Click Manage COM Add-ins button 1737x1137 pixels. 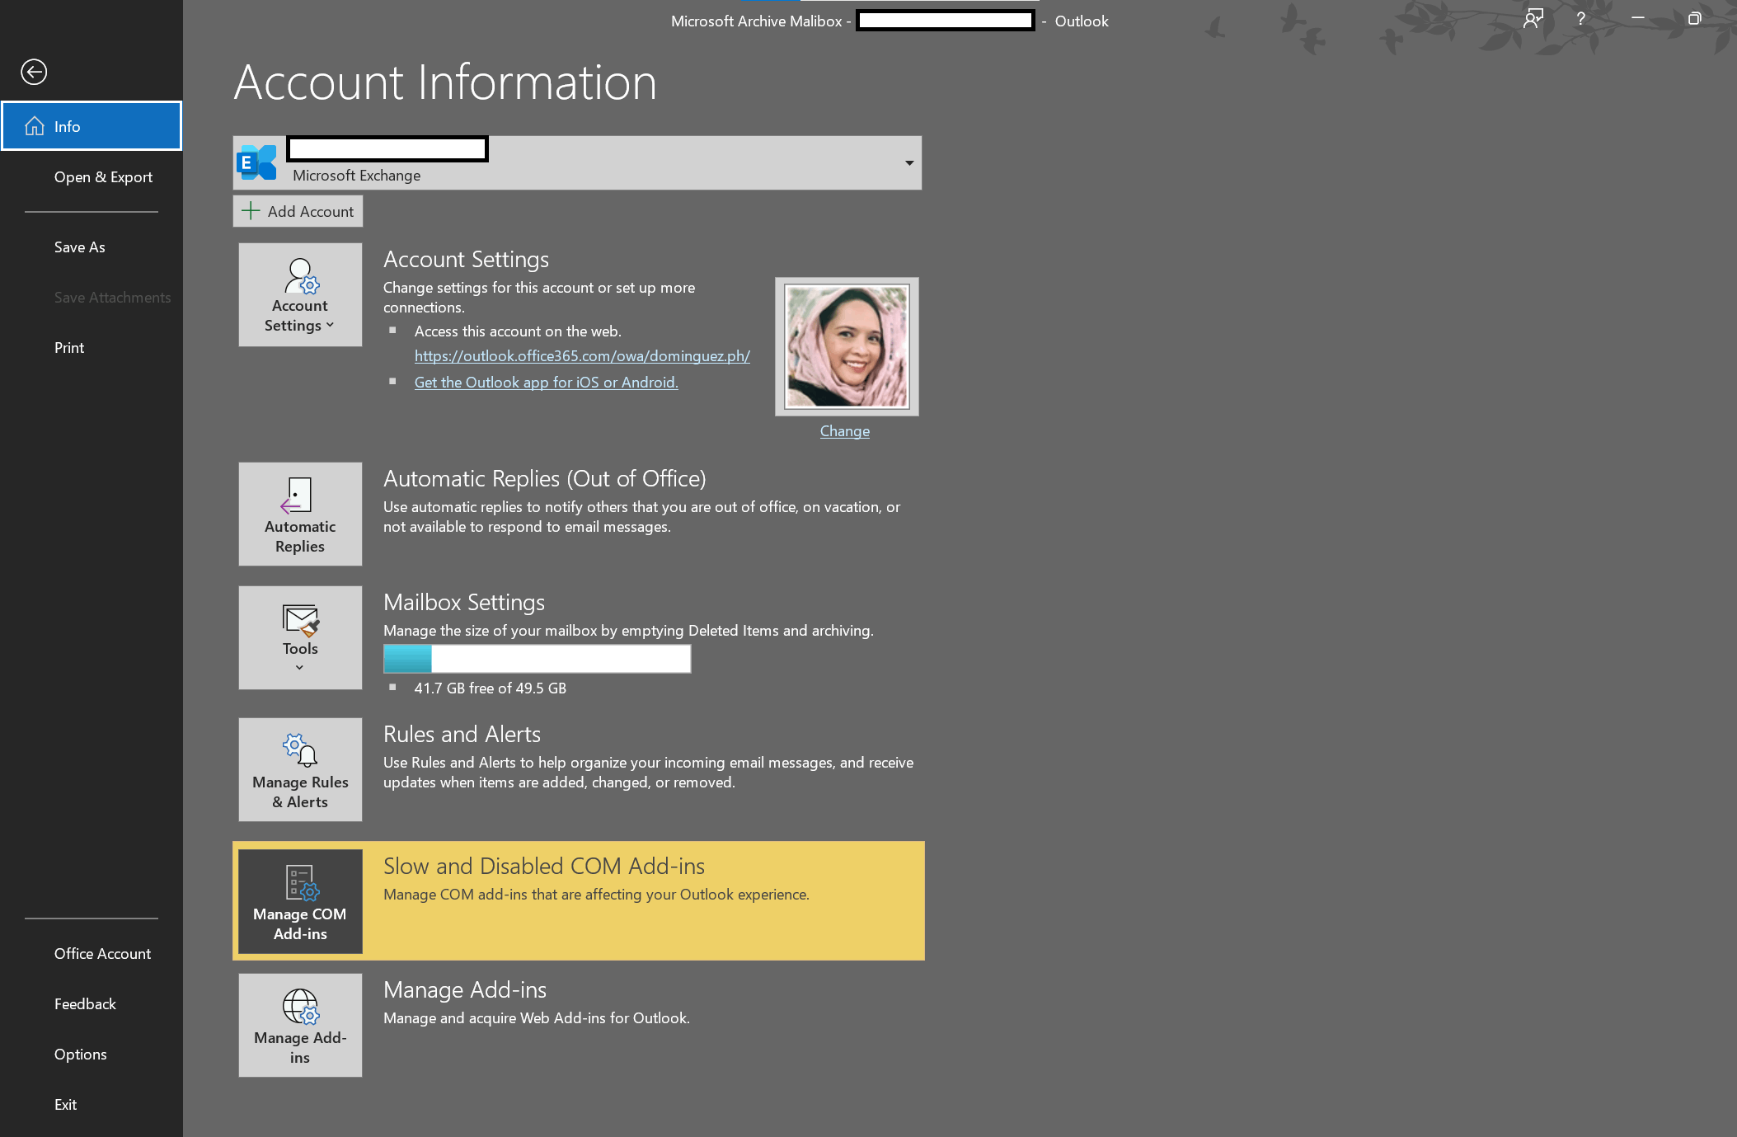click(x=300, y=901)
